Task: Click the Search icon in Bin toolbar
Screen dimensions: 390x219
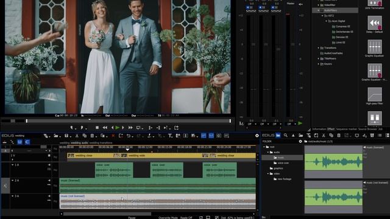Action: point(286,135)
